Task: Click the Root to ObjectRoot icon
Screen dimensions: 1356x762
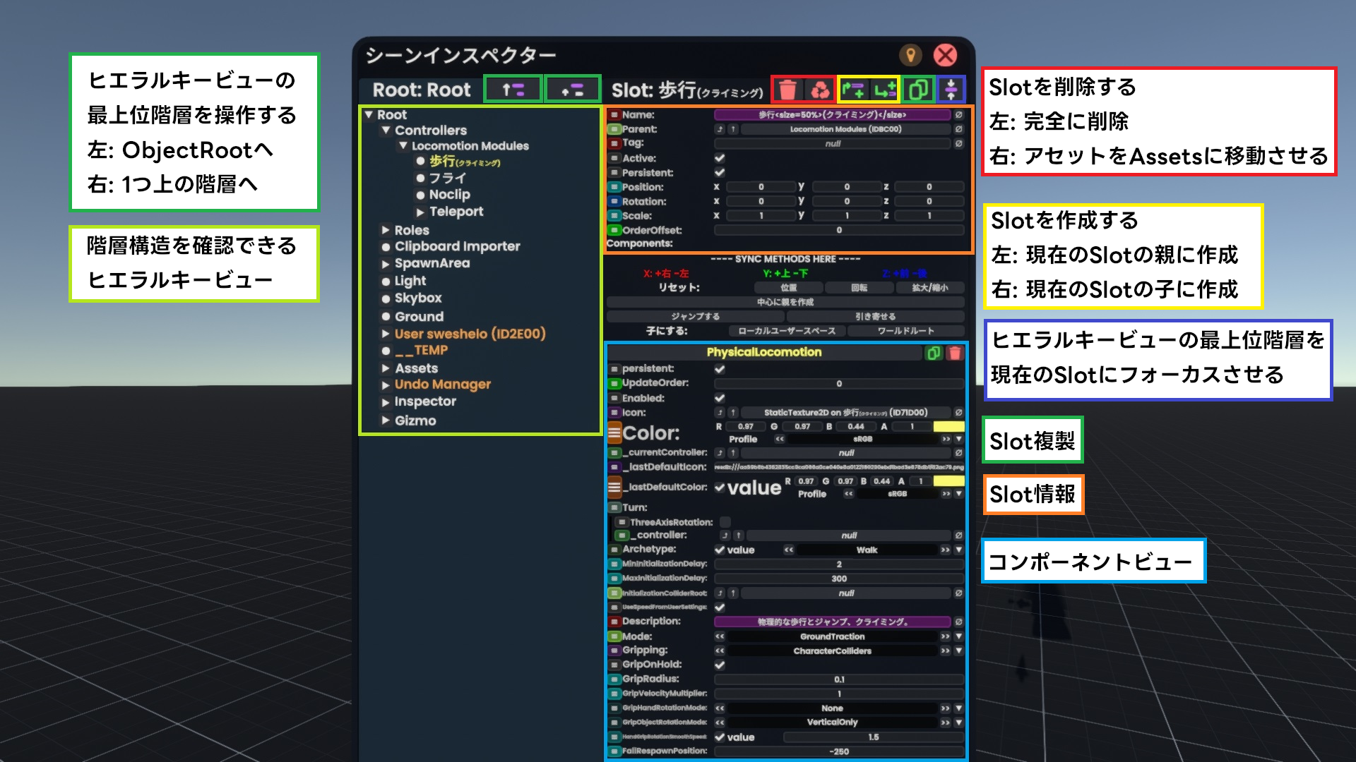Action: point(513,90)
